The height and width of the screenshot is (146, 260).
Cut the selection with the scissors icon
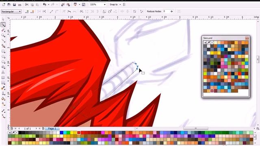[x=26, y=4]
